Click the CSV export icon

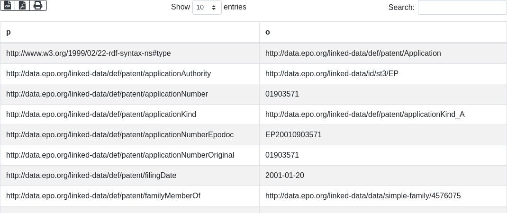pyautogui.click(x=8, y=5)
